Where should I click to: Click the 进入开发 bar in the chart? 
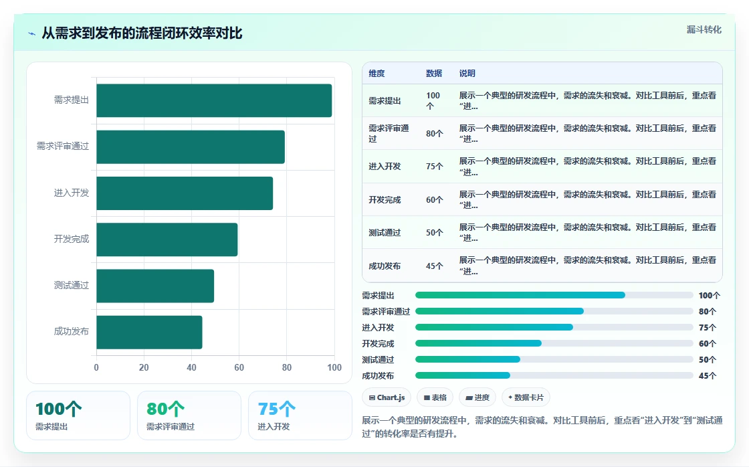click(185, 193)
